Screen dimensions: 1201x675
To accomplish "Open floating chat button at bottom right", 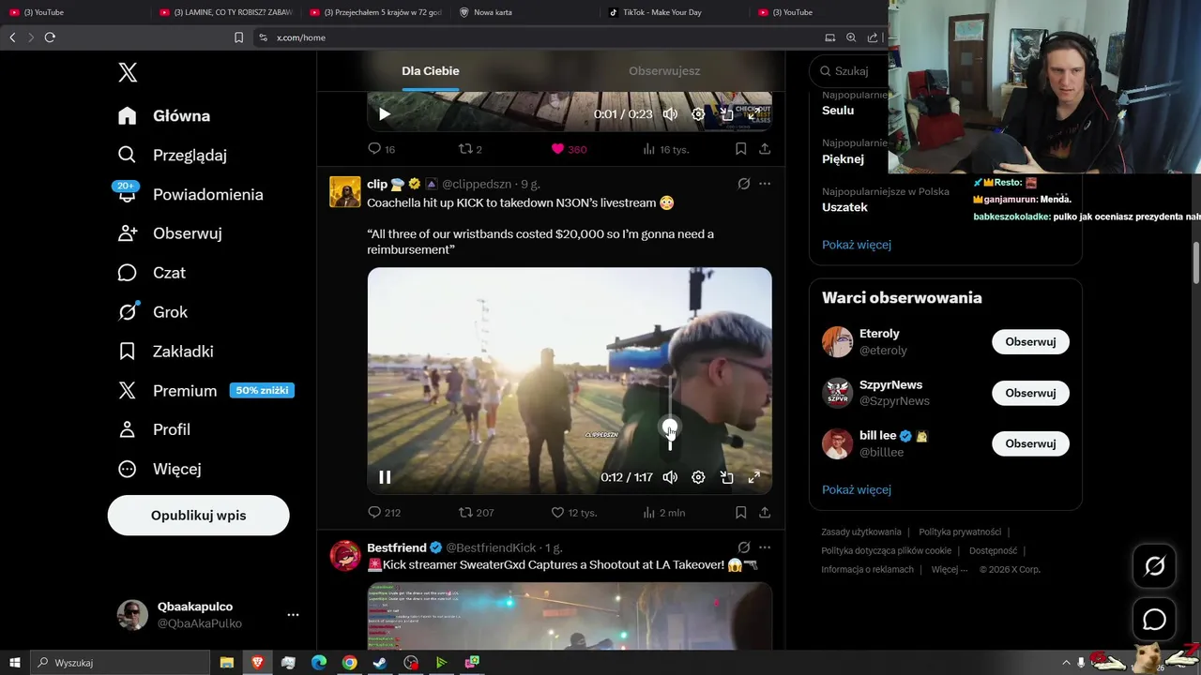I will click(1154, 620).
